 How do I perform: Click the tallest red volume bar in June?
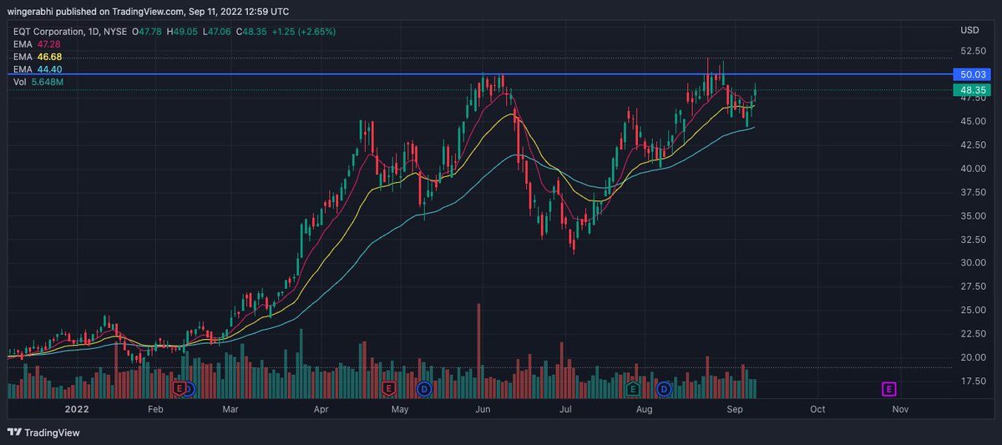point(479,350)
